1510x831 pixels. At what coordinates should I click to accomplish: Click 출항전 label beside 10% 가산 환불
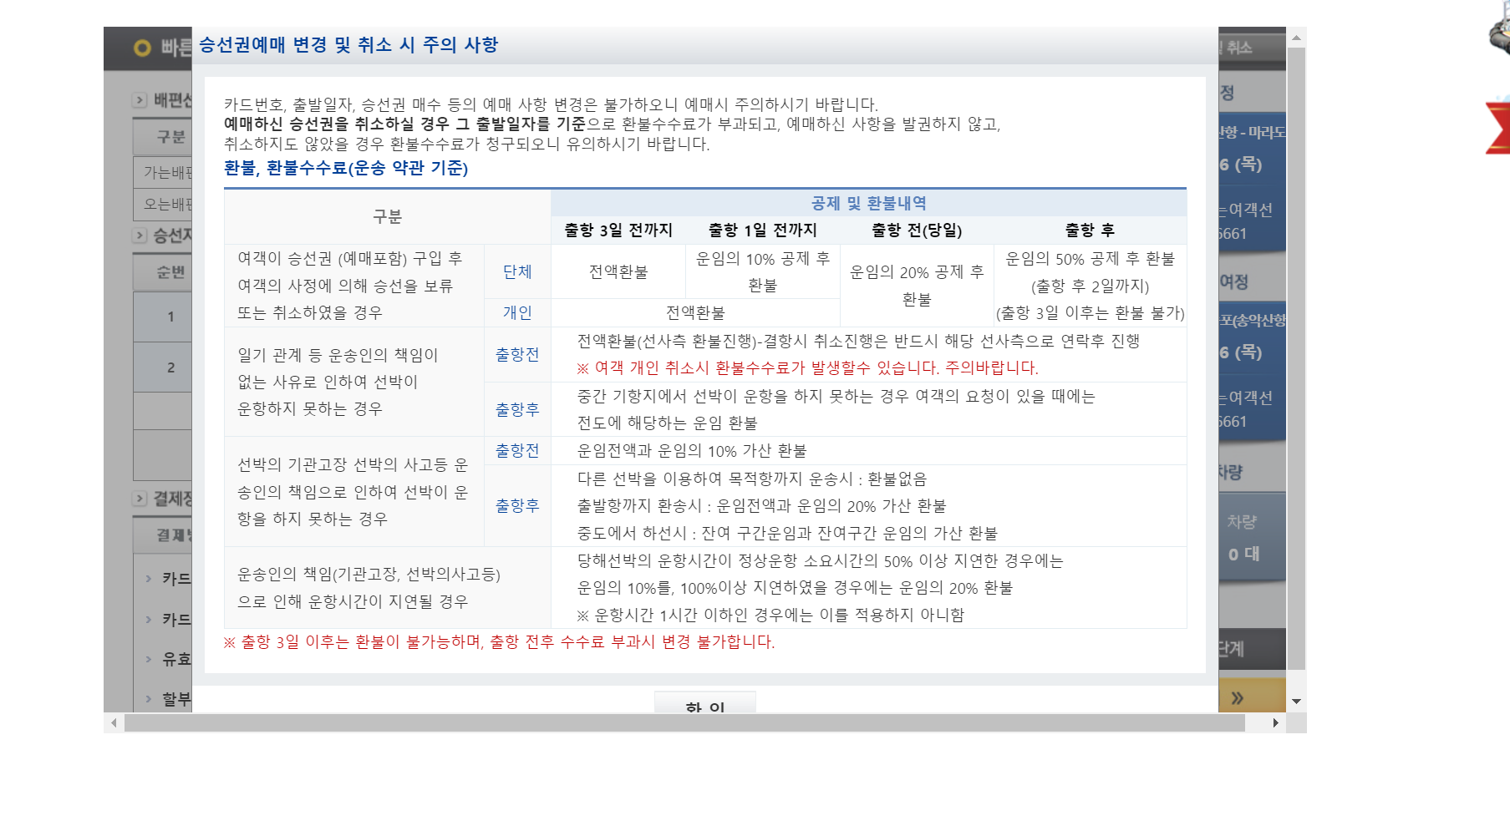click(x=517, y=450)
